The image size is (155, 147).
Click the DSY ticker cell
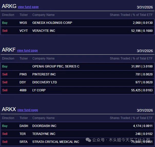pyautogui.click(x=23, y=82)
